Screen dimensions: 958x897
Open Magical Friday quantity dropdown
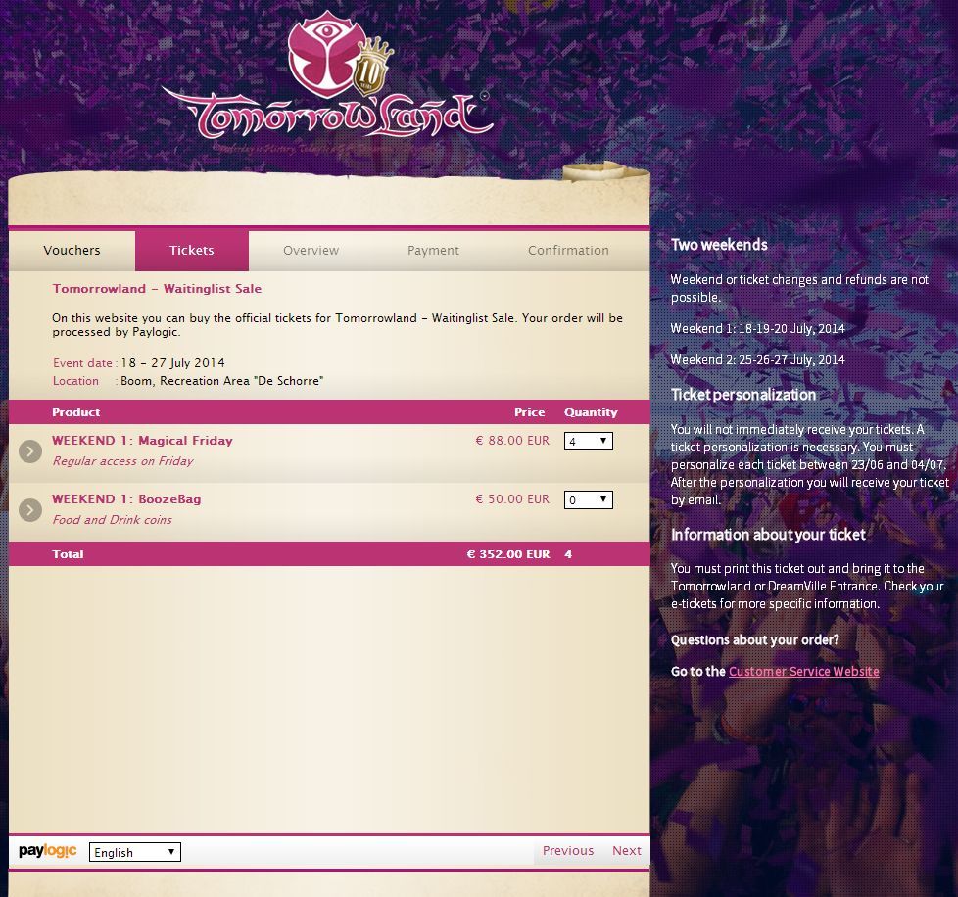coord(589,441)
